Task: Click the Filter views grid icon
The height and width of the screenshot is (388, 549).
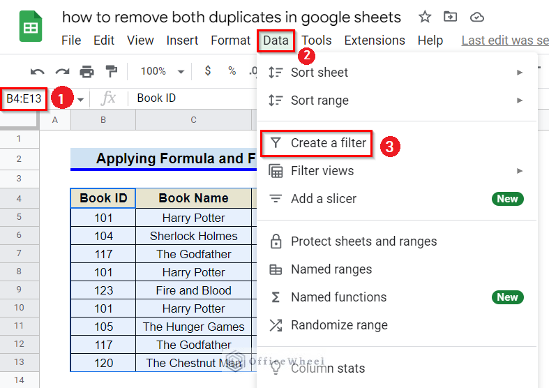Action: click(276, 171)
